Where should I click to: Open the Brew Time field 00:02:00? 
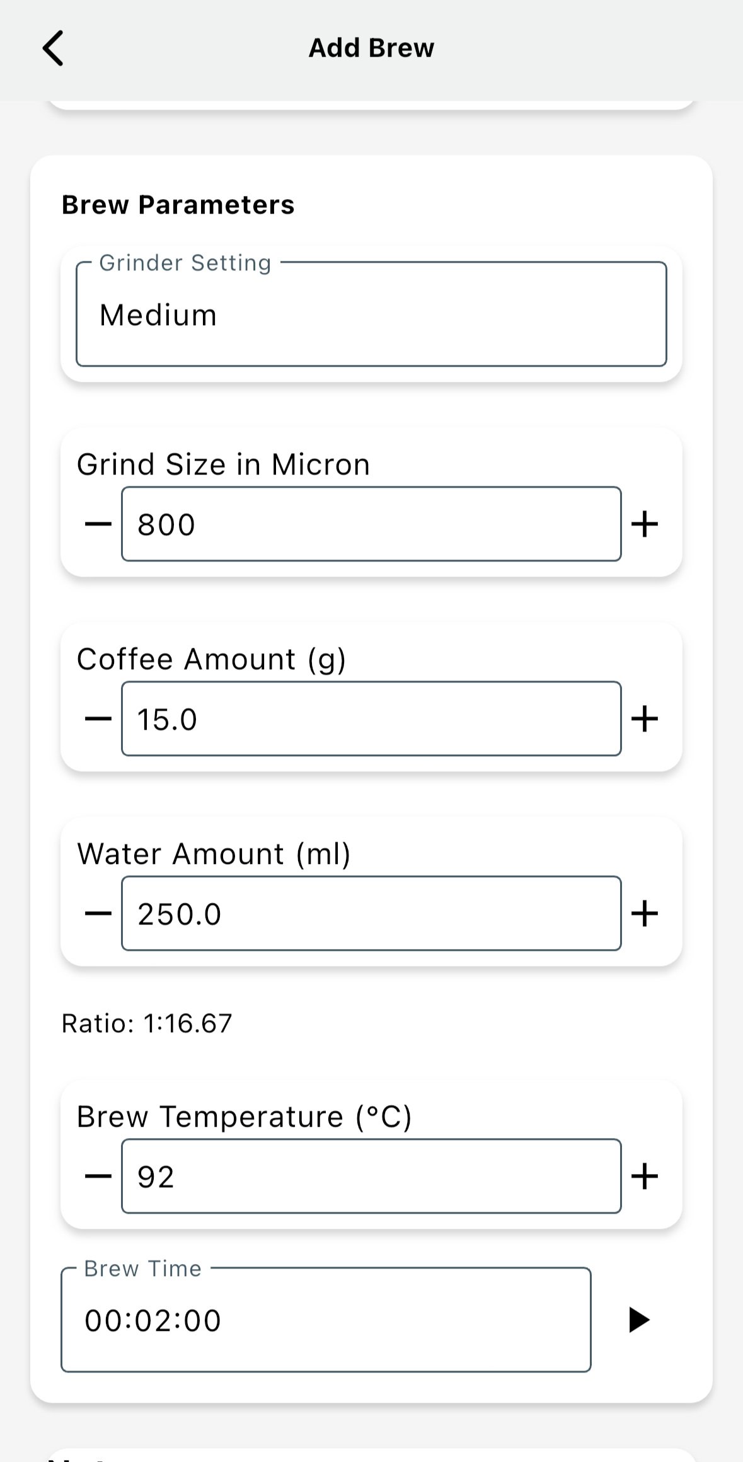pyautogui.click(x=326, y=1320)
